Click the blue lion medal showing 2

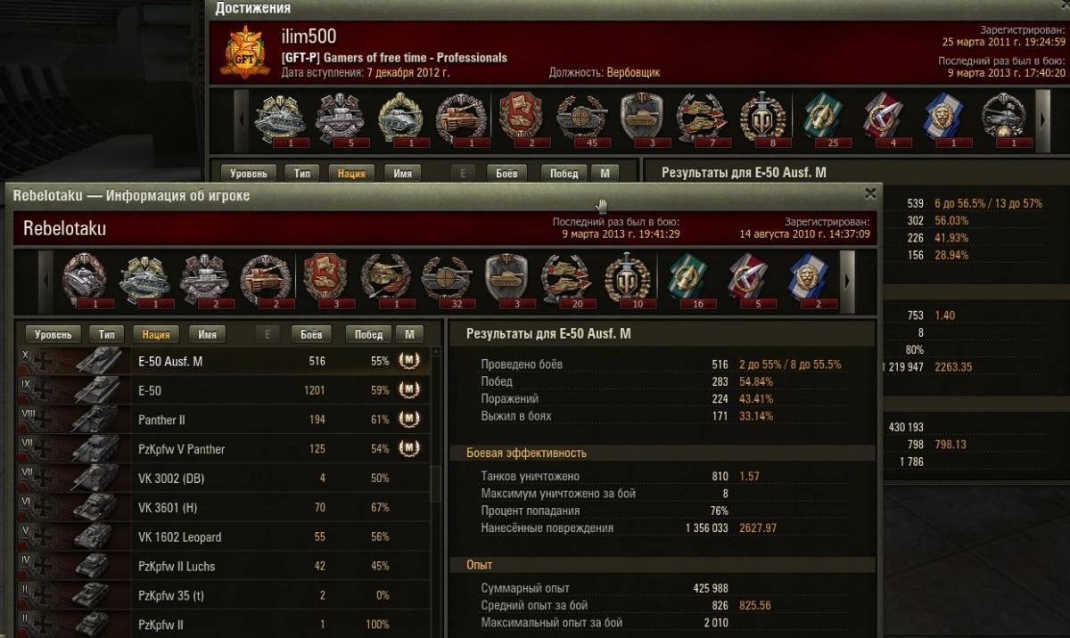pyautogui.click(x=809, y=281)
